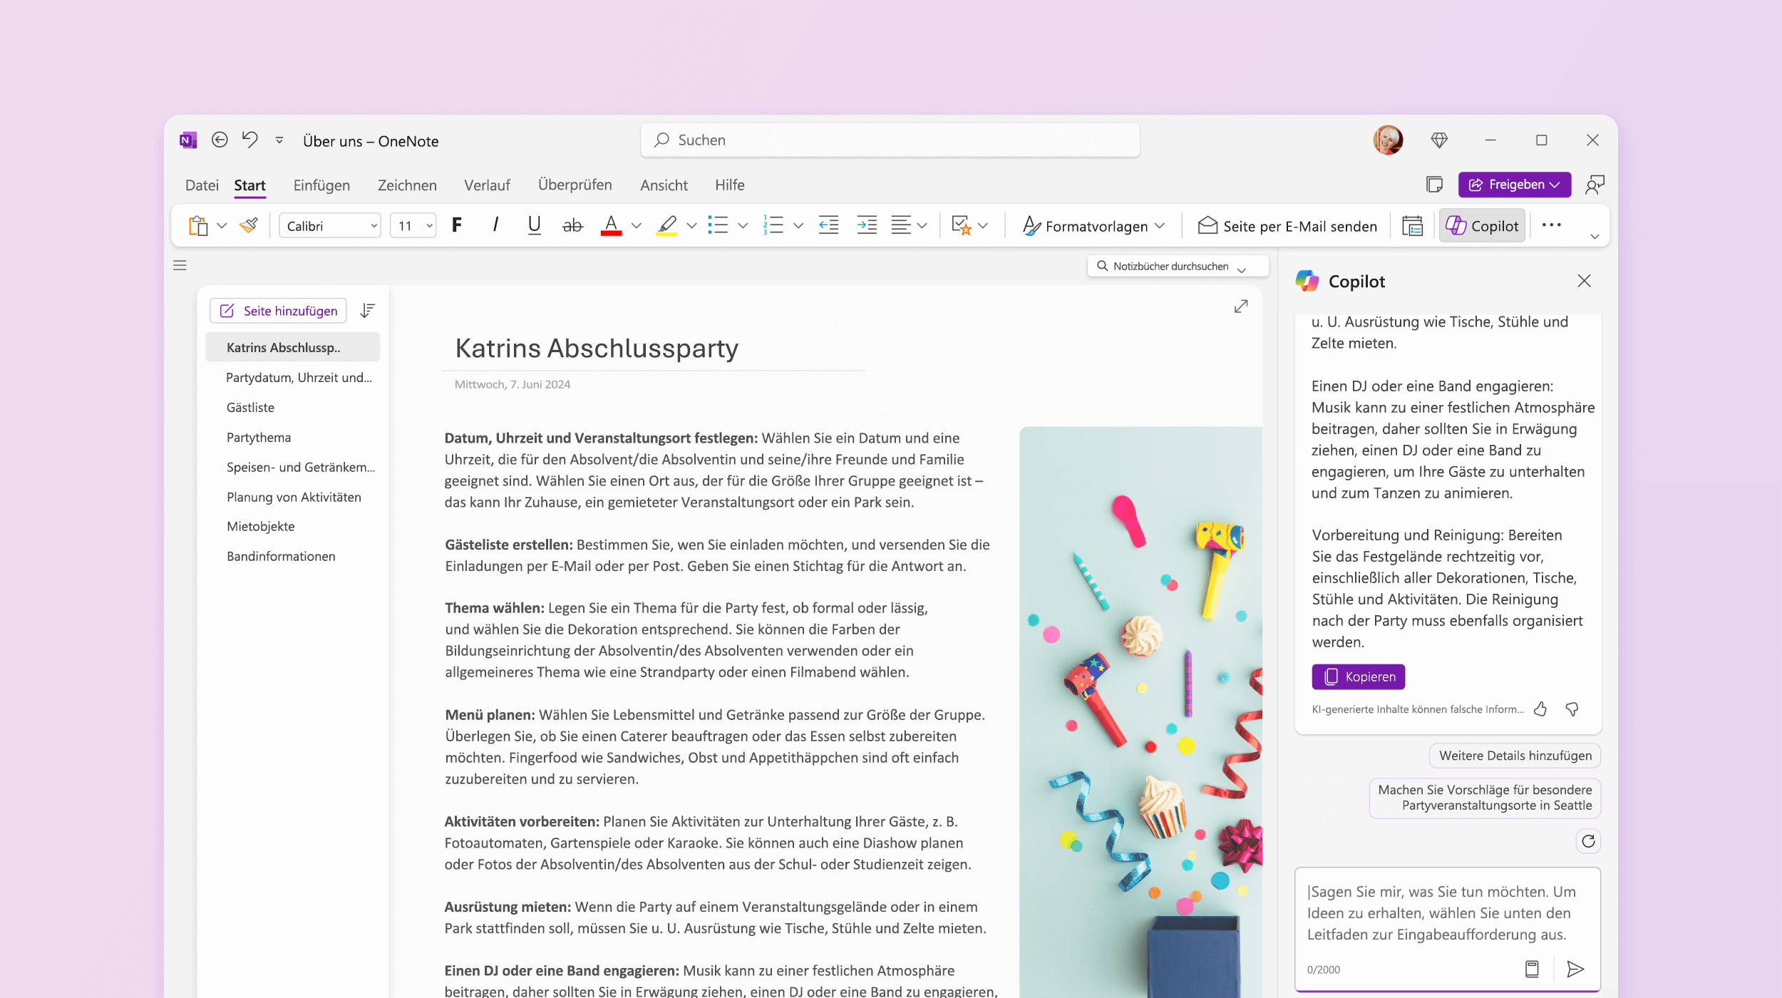
Task: Click Seite per E-Mail senden
Action: click(1287, 226)
